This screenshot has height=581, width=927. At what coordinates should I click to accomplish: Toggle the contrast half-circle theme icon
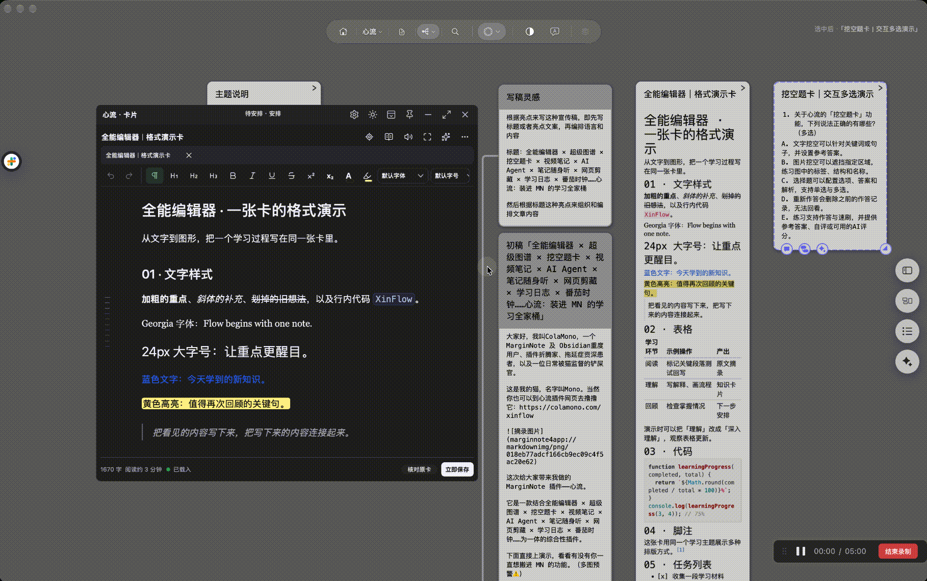click(x=530, y=32)
